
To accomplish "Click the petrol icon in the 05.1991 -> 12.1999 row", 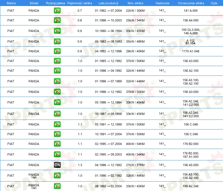I will point(57,124).
